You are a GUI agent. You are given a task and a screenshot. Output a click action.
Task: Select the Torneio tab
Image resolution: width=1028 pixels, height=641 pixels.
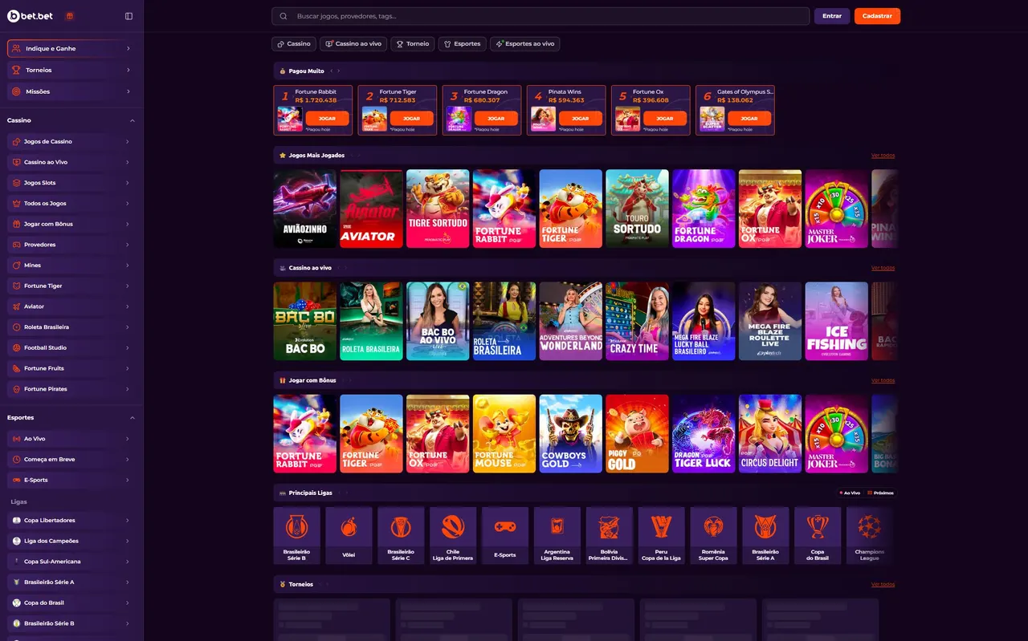click(x=413, y=44)
